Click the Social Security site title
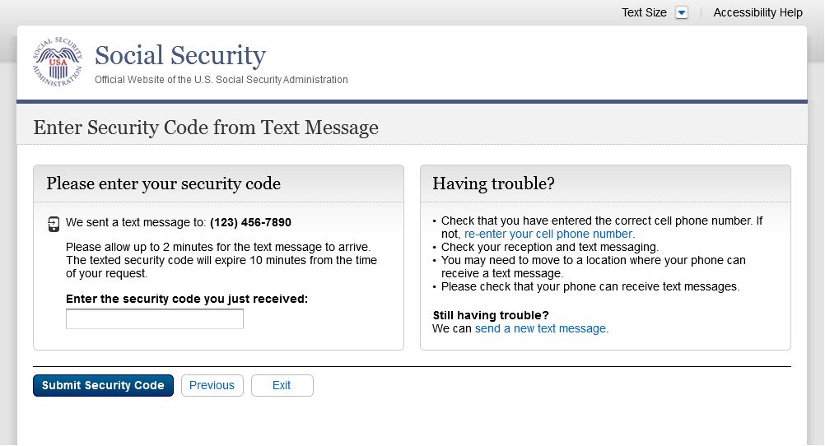This screenshot has height=446, width=825. 180,55
